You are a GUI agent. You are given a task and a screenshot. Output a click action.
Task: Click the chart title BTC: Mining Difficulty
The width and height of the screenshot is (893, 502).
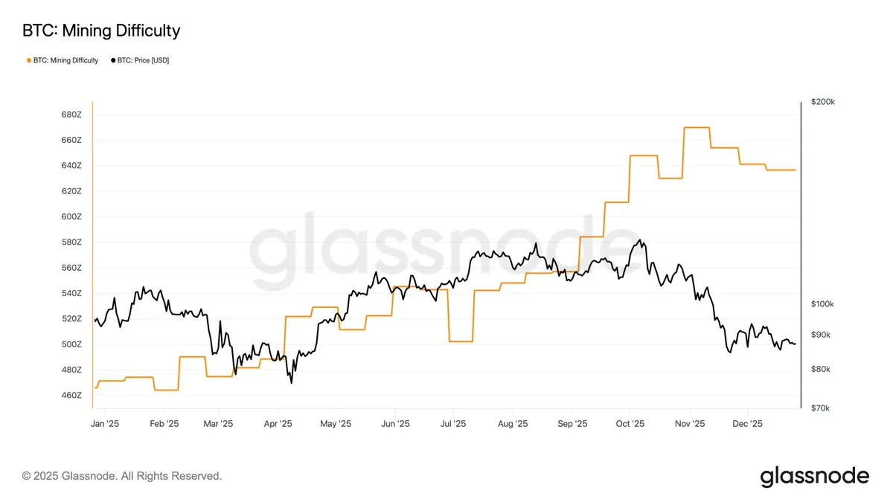101,30
